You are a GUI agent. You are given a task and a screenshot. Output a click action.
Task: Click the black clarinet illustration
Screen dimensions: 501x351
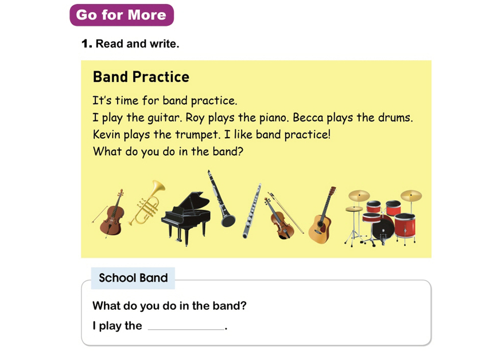(x=222, y=199)
